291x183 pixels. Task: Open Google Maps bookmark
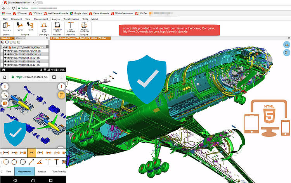(78, 13)
